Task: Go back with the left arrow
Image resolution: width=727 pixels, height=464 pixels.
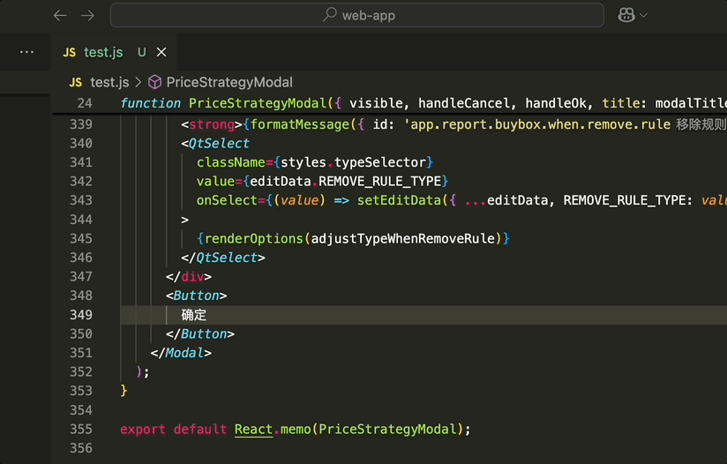Action: (60, 16)
